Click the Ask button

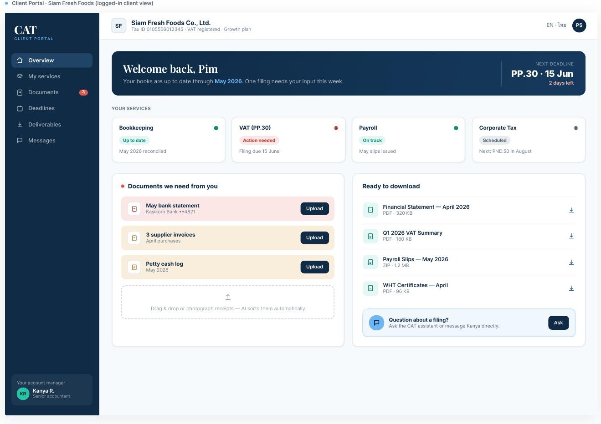[558, 323]
